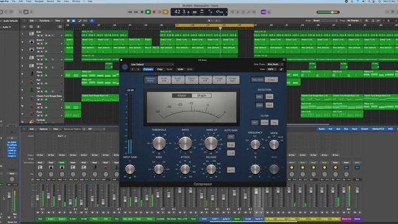Click the Side Chain panel button
This screenshot has width=398, height=224.
coord(257,80)
